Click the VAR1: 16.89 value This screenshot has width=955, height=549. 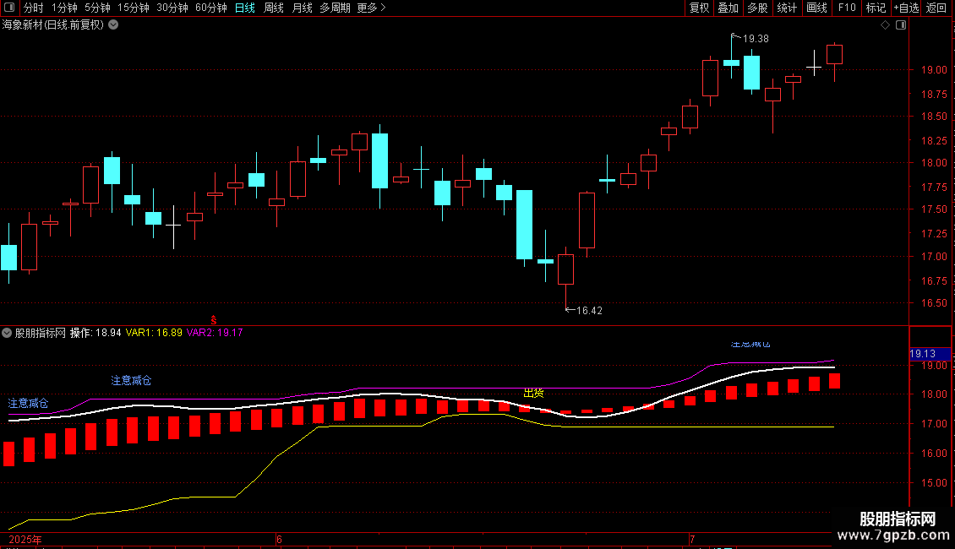point(154,333)
